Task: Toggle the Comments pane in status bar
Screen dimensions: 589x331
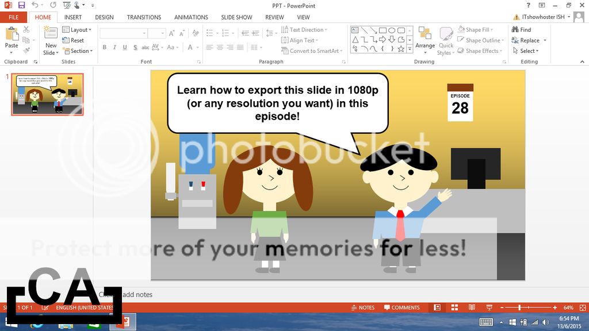Action: coord(402,307)
